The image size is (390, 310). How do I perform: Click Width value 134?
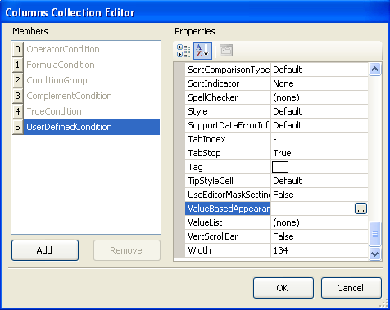(320, 250)
